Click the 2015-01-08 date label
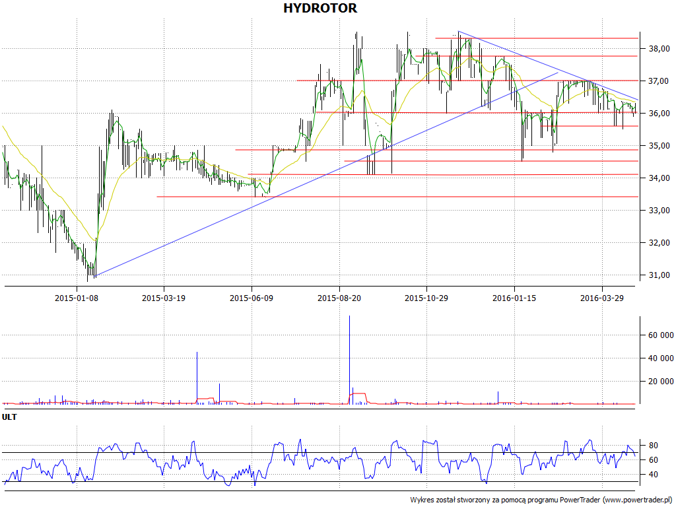 click(77, 298)
